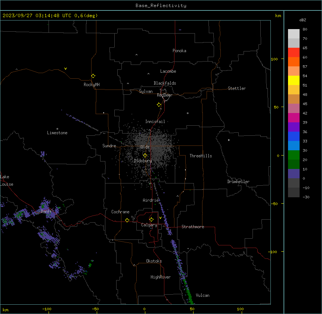This screenshot has height=314, width=322.
Task: Select the royal blue swatch below 36 dBZ
Action: click(294, 136)
